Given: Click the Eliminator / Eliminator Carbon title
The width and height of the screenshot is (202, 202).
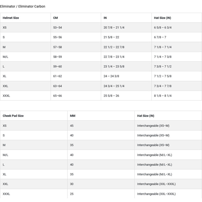Looking at the screenshot, I should click(23, 6).
